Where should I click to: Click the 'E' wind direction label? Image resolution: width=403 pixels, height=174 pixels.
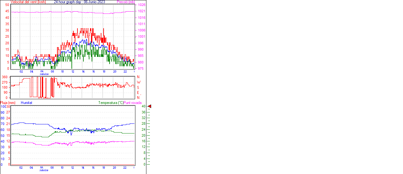pos(138,93)
